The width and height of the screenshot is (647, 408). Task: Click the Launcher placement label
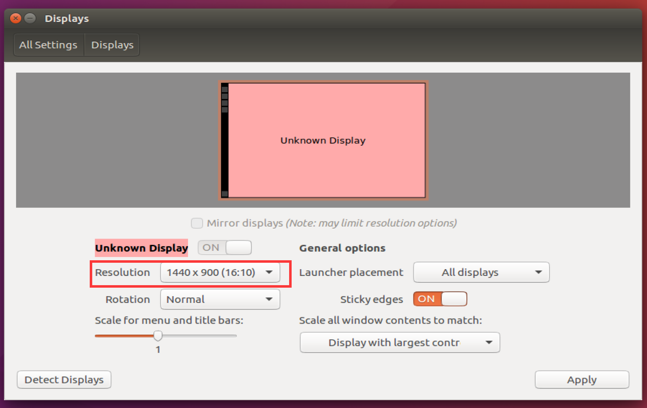pyautogui.click(x=351, y=272)
